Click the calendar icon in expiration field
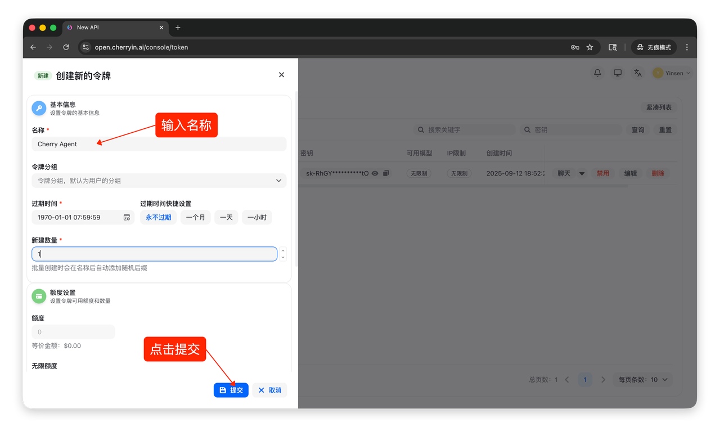 (x=127, y=217)
